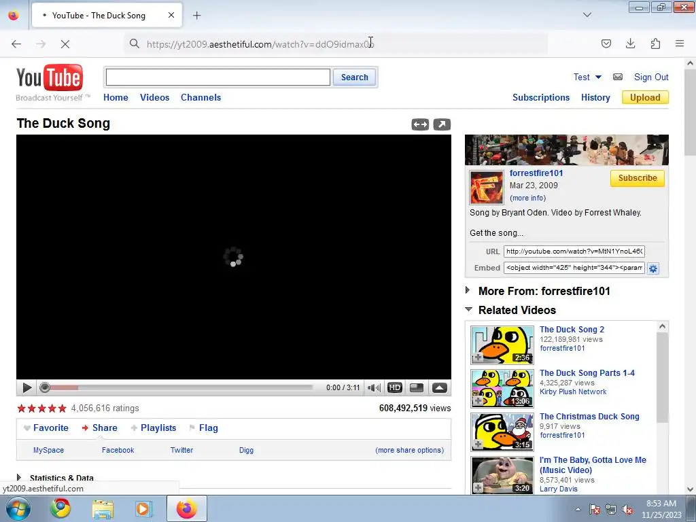Screen dimensions: 696x522
Task: Open the Firefox extensions menu
Action: click(x=655, y=43)
